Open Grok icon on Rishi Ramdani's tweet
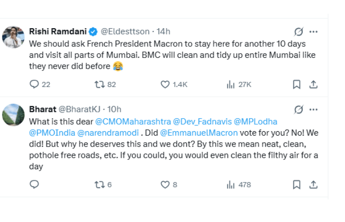The width and height of the screenshot is (345, 222). coord(299,32)
